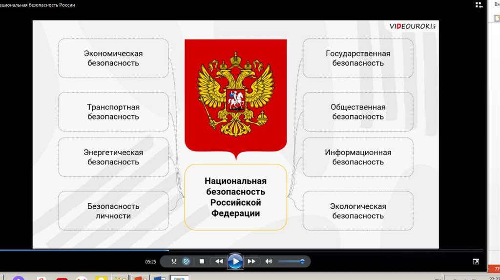
Task: Click the "Безопасность личности" box
Action: pyautogui.click(x=113, y=211)
